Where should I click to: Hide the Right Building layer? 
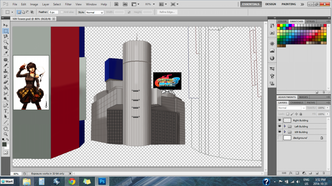280,120
